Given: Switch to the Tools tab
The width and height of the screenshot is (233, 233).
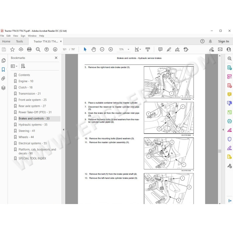Looking at the screenshot, I should (19, 42).
